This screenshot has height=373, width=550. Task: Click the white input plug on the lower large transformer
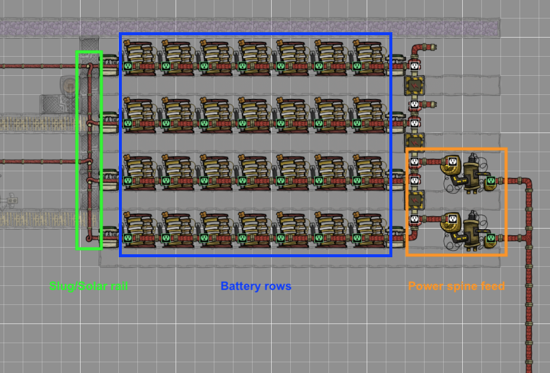pos(453,219)
